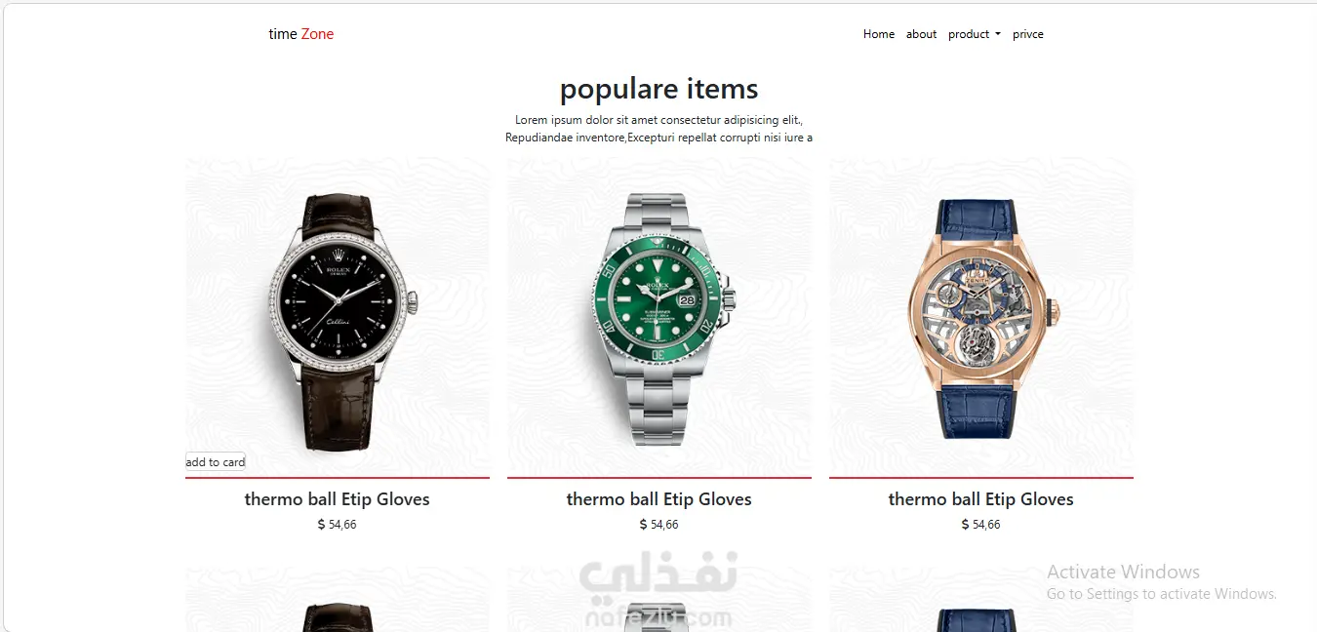Viewport: 1317px width, 632px height.
Task: Select the black Rolex leather watch image
Action: click(x=338, y=317)
